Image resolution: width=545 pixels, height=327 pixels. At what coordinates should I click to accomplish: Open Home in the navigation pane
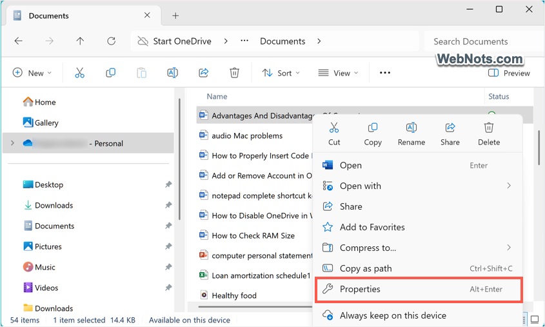[x=39, y=102]
